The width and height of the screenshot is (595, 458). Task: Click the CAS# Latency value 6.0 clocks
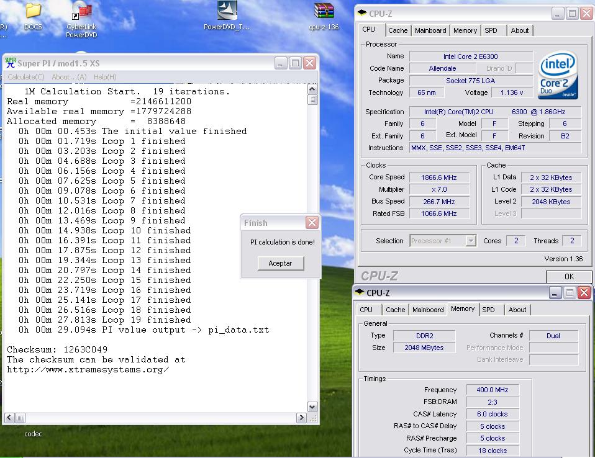(x=492, y=414)
